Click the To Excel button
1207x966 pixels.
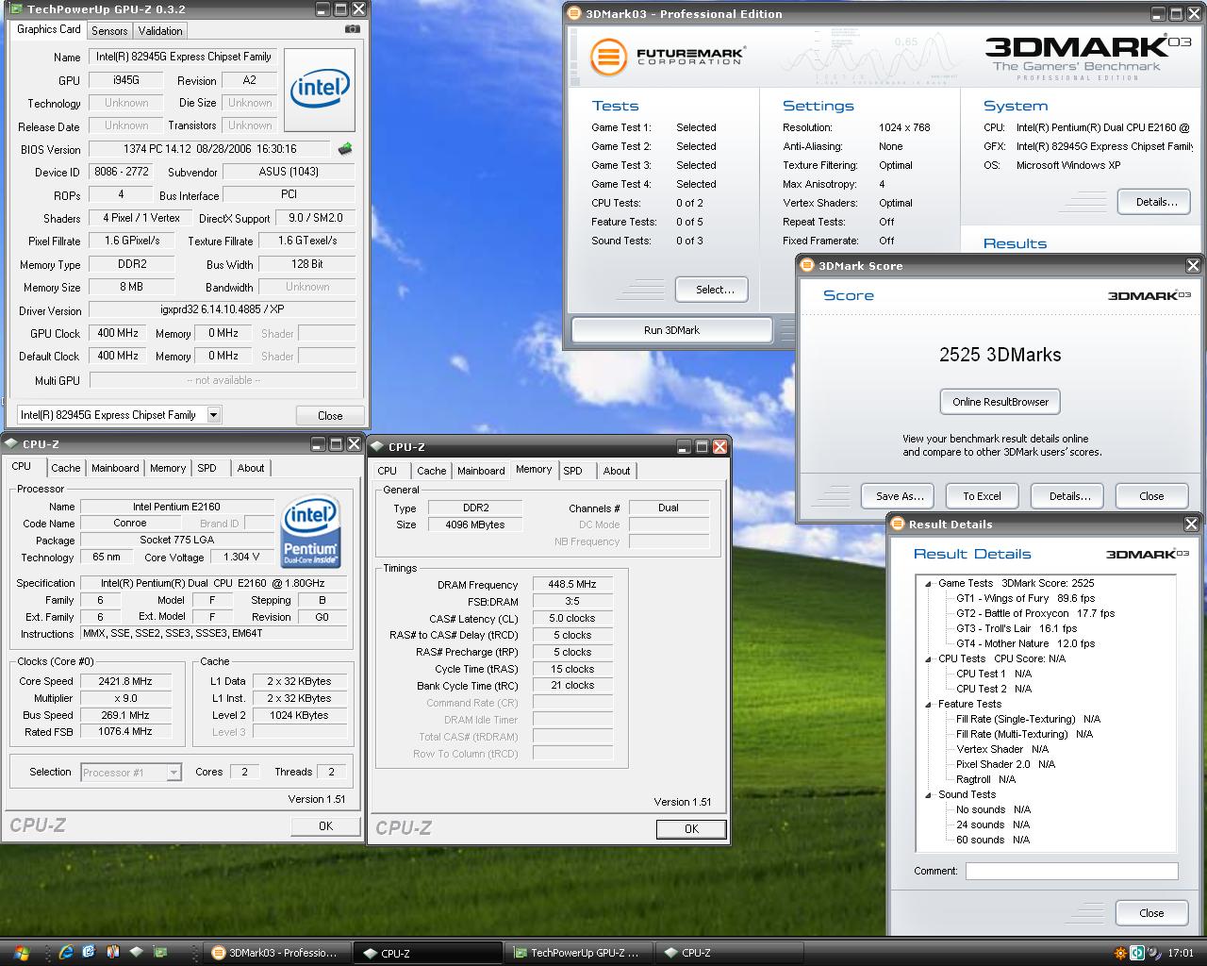(x=982, y=496)
